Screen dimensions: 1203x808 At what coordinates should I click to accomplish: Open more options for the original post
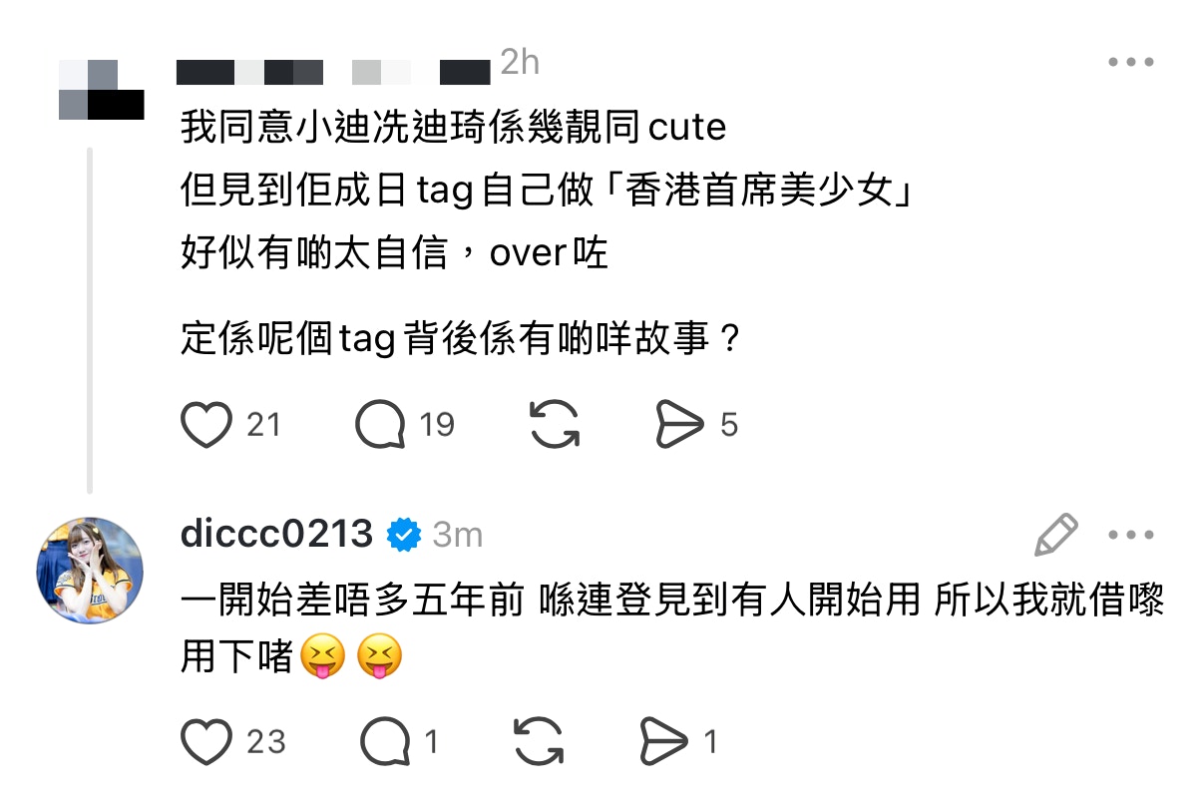tap(1131, 63)
